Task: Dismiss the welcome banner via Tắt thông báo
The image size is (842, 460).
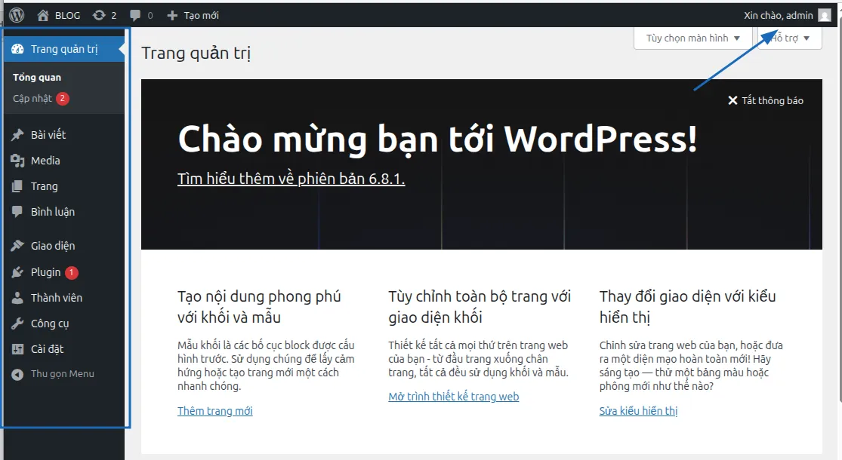Action: tap(765, 100)
